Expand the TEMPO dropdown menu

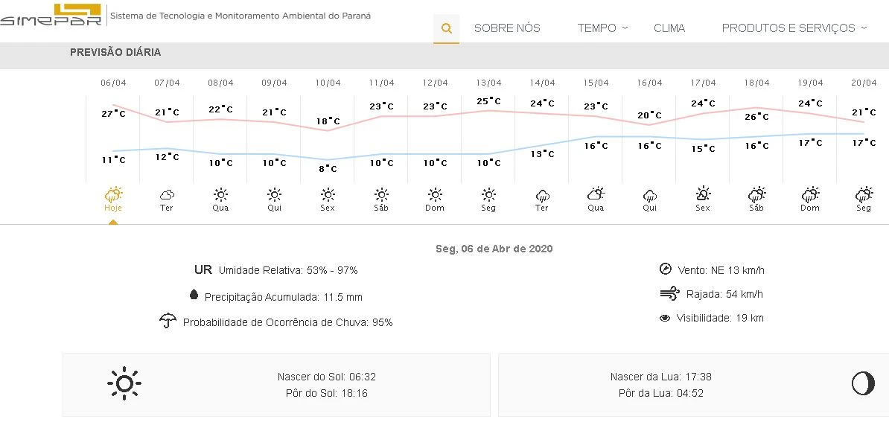pos(602,28)
